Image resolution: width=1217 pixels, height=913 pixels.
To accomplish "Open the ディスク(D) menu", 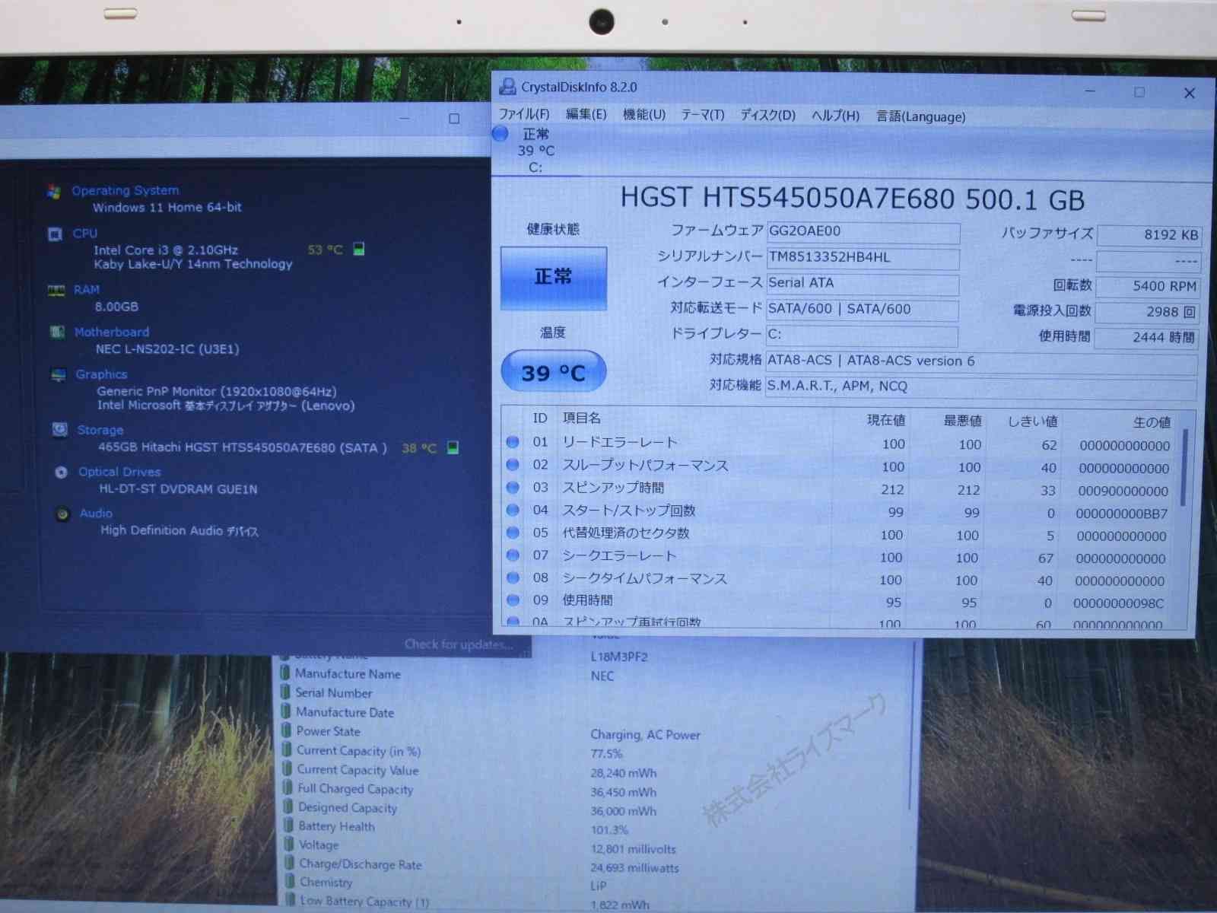I will point(767,116).
